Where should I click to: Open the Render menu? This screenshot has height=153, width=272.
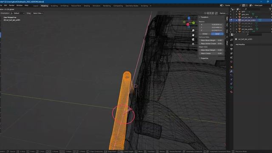(11, 6)
